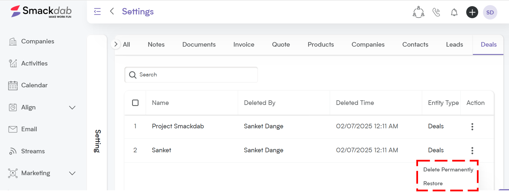
Task: Click the phone call icon
Action: click(436, 13)
